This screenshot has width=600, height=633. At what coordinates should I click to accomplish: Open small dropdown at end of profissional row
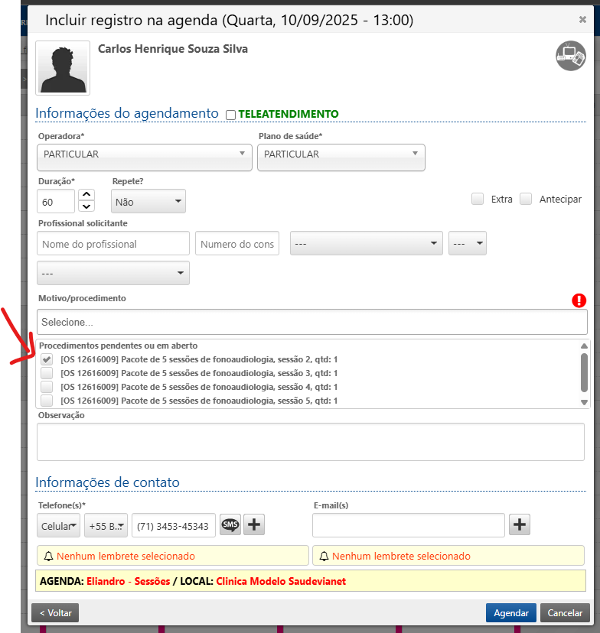click(x=467, y=243)
